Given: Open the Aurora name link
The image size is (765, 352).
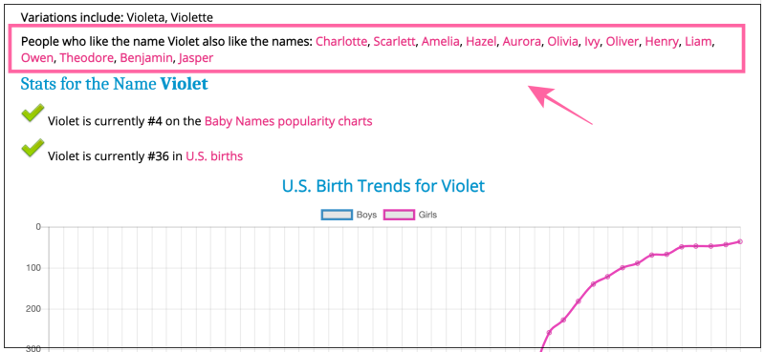Looking at the screenshot, I should pos(521,41).
